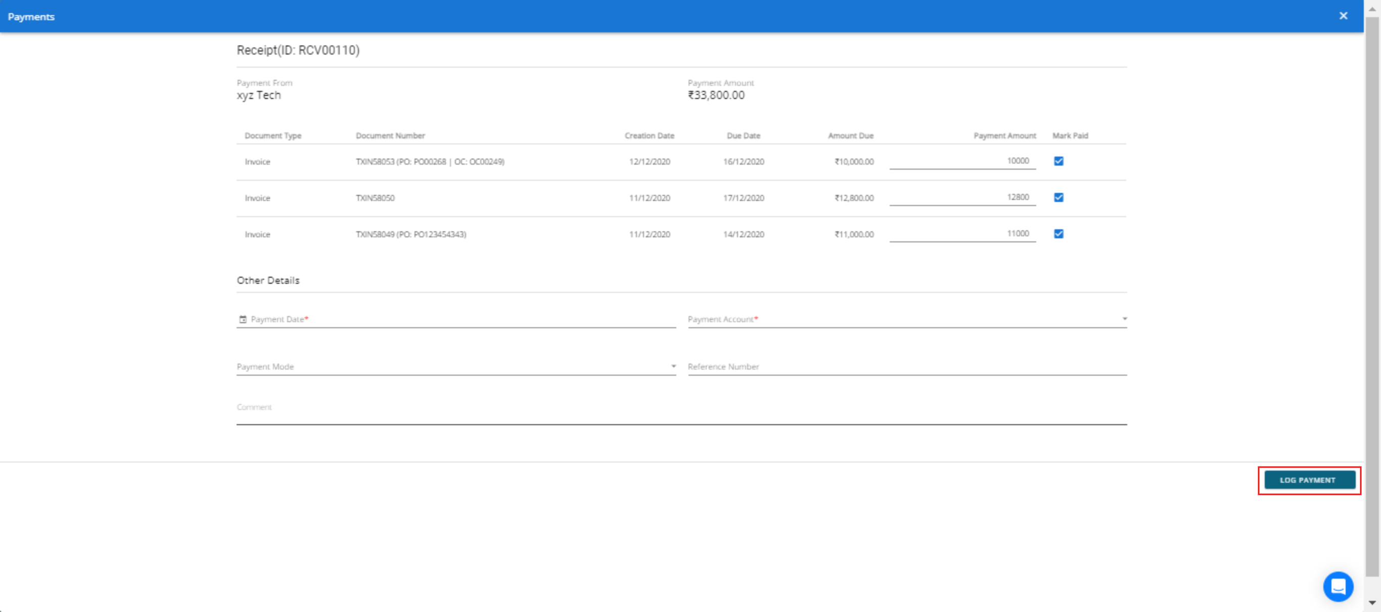
Task: Click due date 16/12/2020
Action: tap(744, 162)
